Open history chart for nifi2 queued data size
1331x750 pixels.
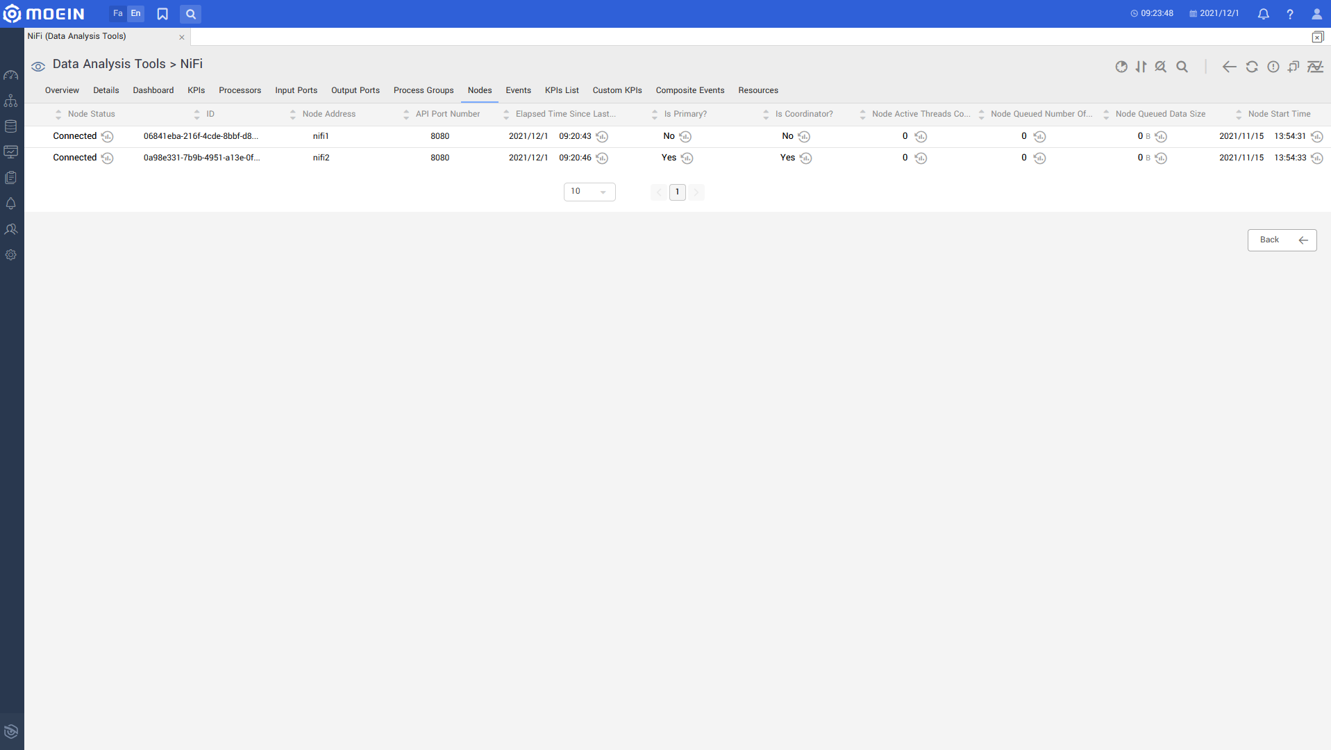(x=1161, y=158)
